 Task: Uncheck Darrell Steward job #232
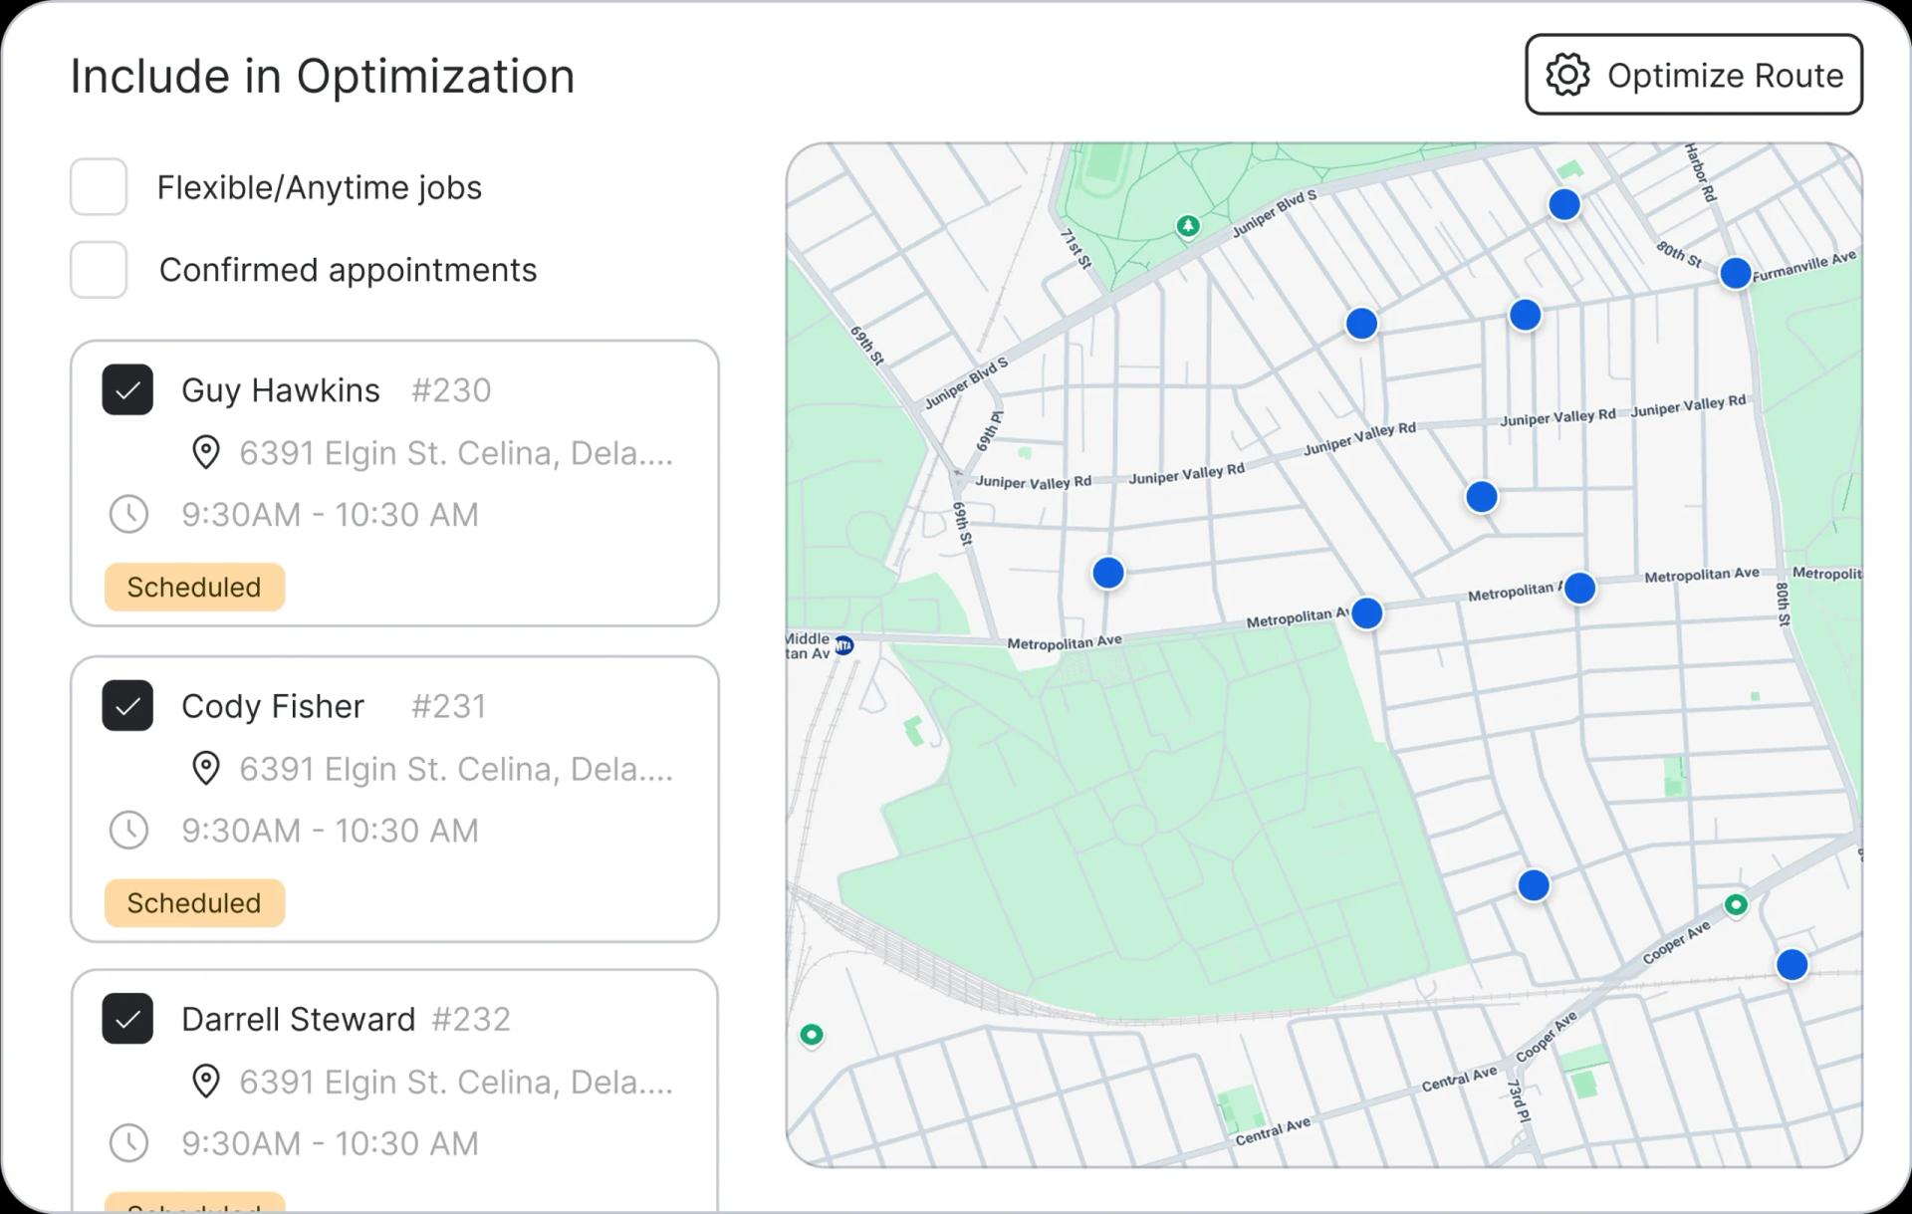click(127, 1018)
